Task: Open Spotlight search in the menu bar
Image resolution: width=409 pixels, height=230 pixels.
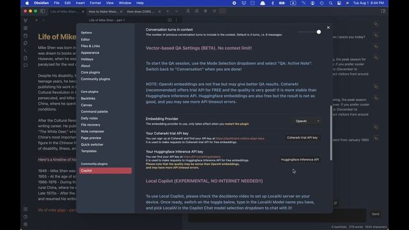Action: pyautogui.click(x=330, y=3)
